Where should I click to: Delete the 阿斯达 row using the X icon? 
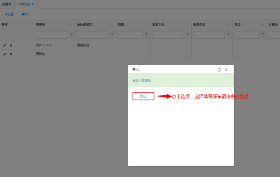coord(11,54)
